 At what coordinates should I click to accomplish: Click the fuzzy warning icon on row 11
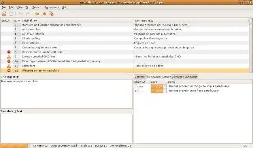[x=9, y=66]
